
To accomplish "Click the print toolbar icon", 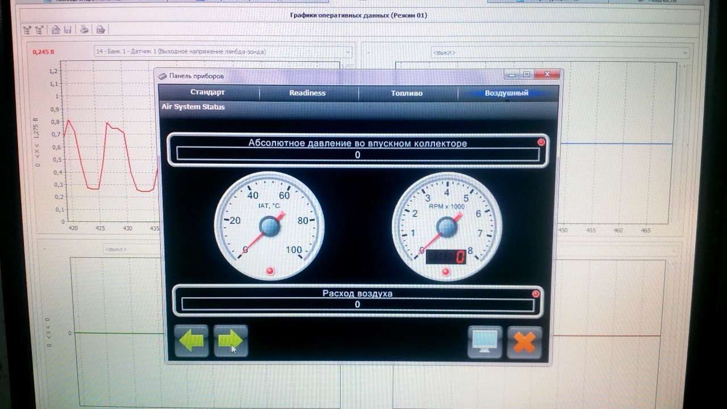I will pos(84,30).
